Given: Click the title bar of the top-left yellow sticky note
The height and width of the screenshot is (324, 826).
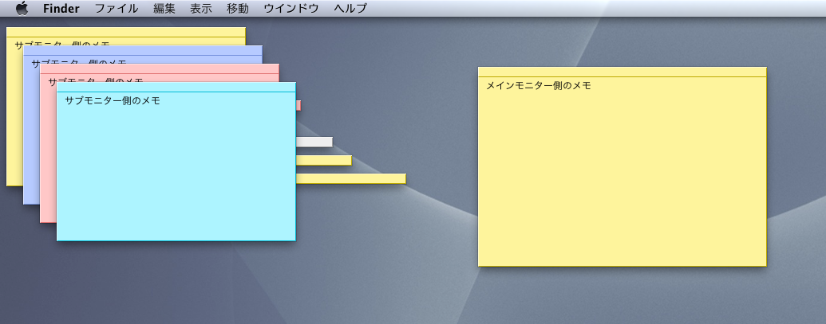Looking at the screenshot, I should click(x=126, y=32).
